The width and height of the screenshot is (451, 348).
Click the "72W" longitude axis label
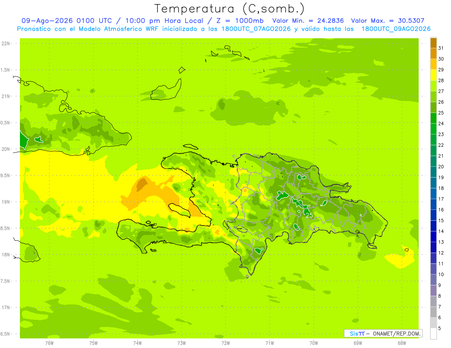225,343
